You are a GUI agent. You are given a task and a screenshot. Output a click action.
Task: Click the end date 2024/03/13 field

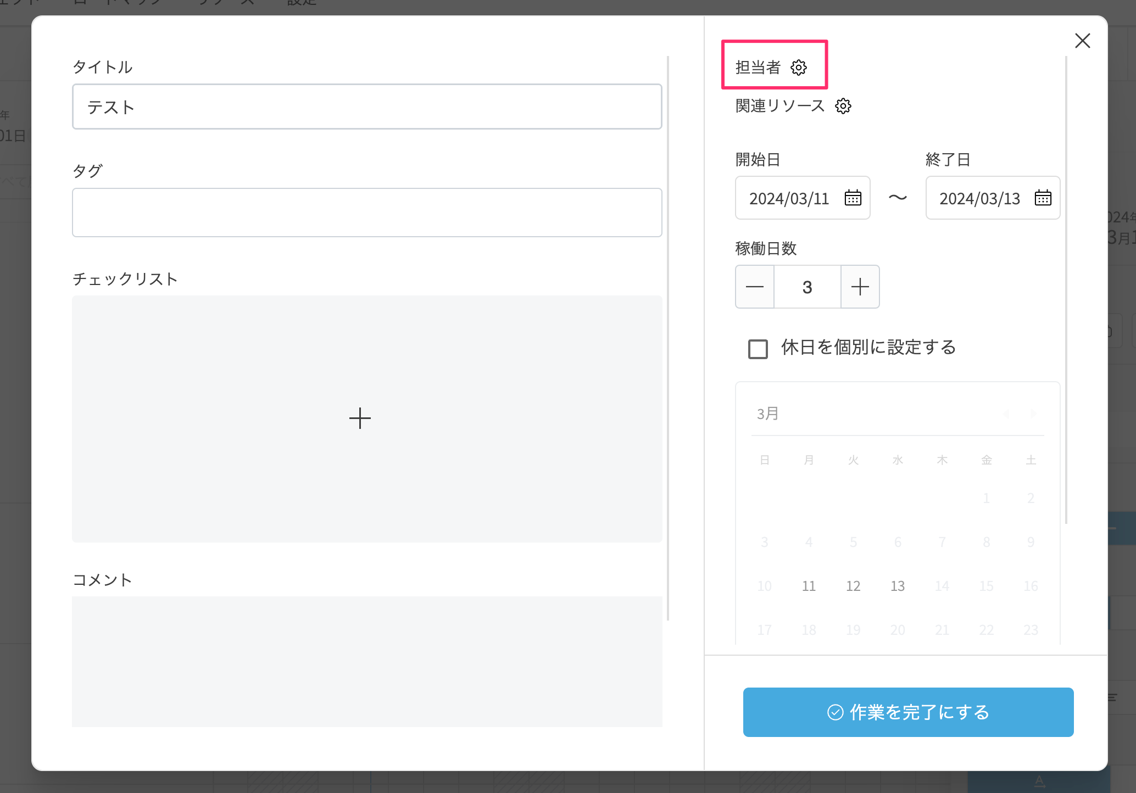(x=979, y=198)
